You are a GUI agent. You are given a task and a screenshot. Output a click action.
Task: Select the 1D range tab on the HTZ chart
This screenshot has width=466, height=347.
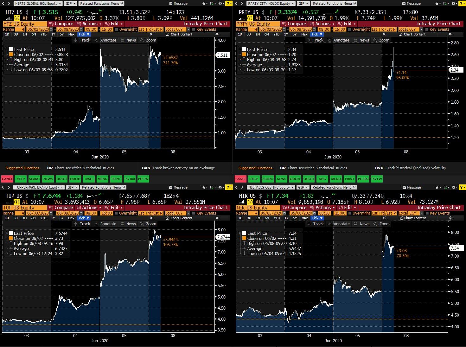pyautogui.click(x=7, y=34)
